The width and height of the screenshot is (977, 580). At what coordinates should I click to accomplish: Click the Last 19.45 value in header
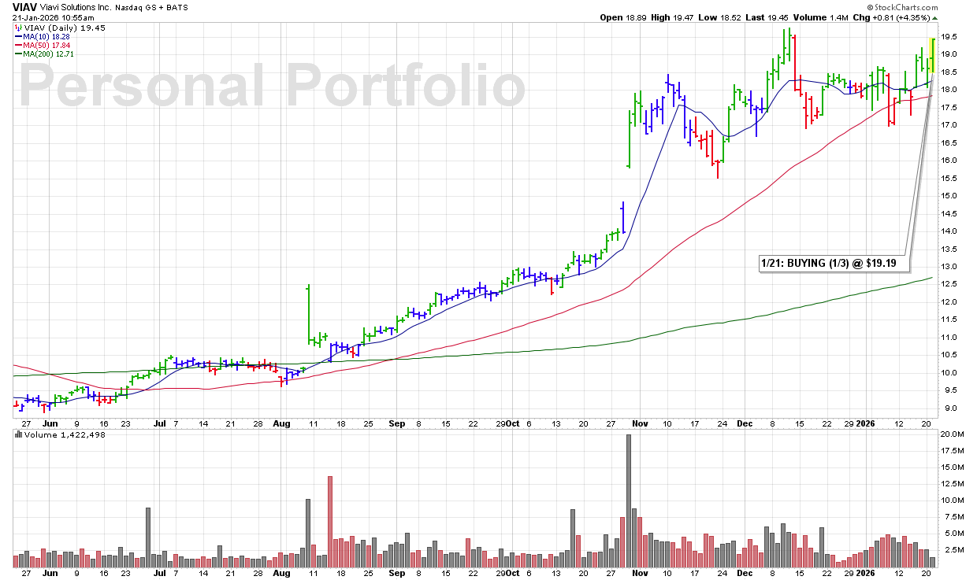(x=761, y=17)
